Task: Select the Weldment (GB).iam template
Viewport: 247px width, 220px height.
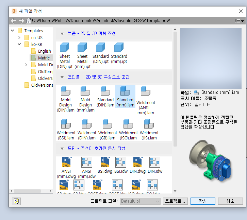Action: coord(108,130)
